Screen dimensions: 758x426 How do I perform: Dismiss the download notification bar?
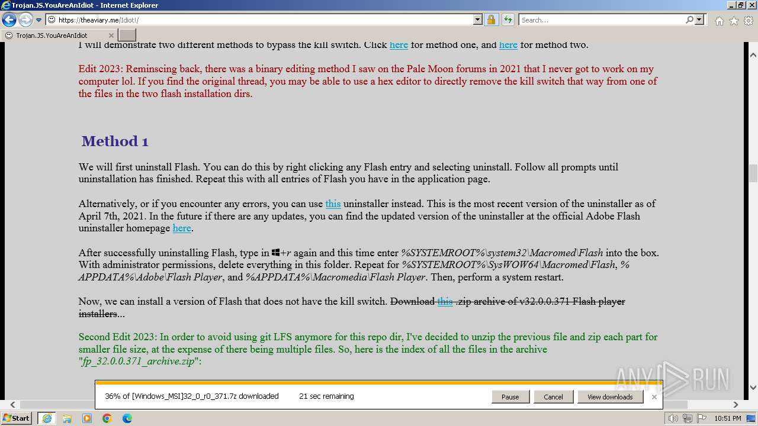point(654,397)
